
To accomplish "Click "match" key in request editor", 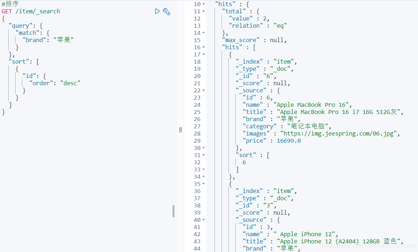I will [x=27, y=33].
